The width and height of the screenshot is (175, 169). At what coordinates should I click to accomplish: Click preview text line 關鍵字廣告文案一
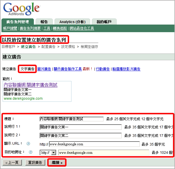click(17, 90)
